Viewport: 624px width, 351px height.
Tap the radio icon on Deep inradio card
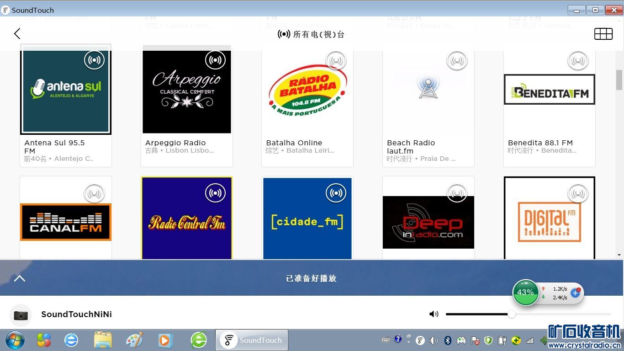pos(457,193)
